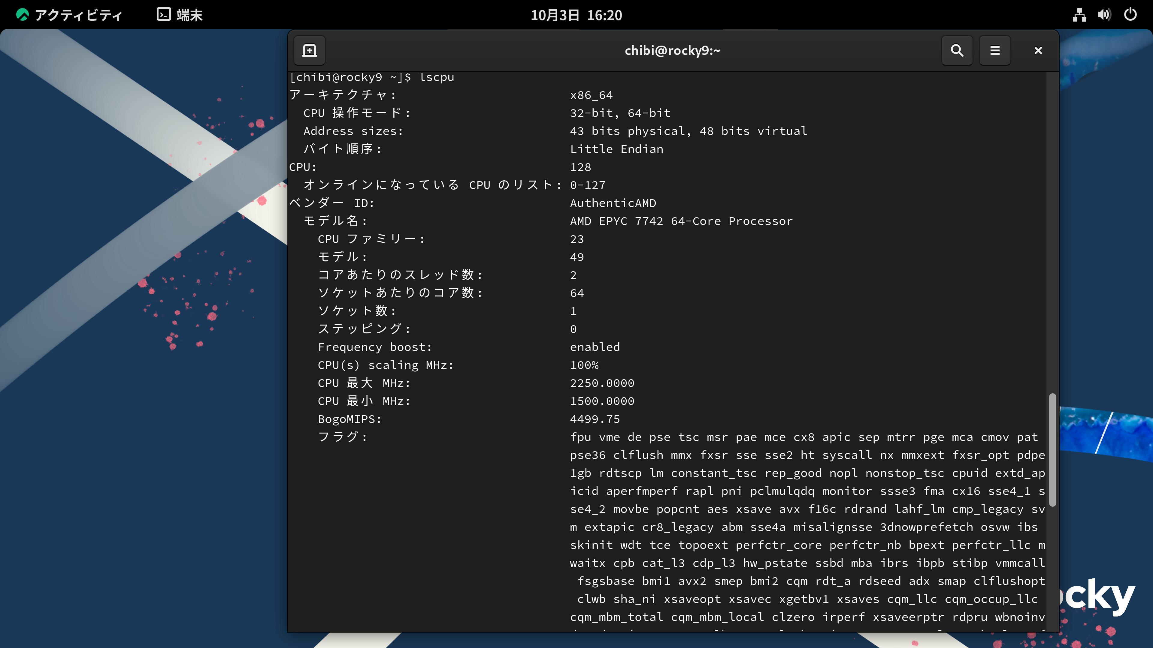Click the AMD EPYC 7742 model name text
Image resolution: width=1153 pixels, height=648 pixels.
tap(681, 221)
